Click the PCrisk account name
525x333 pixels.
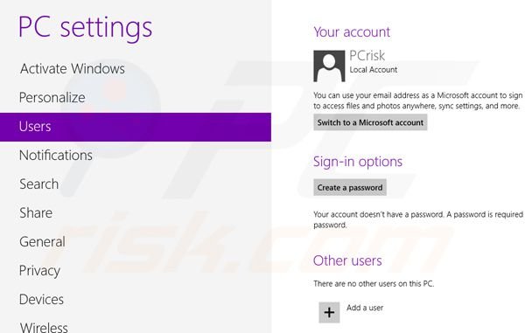(x=367, y=56)
